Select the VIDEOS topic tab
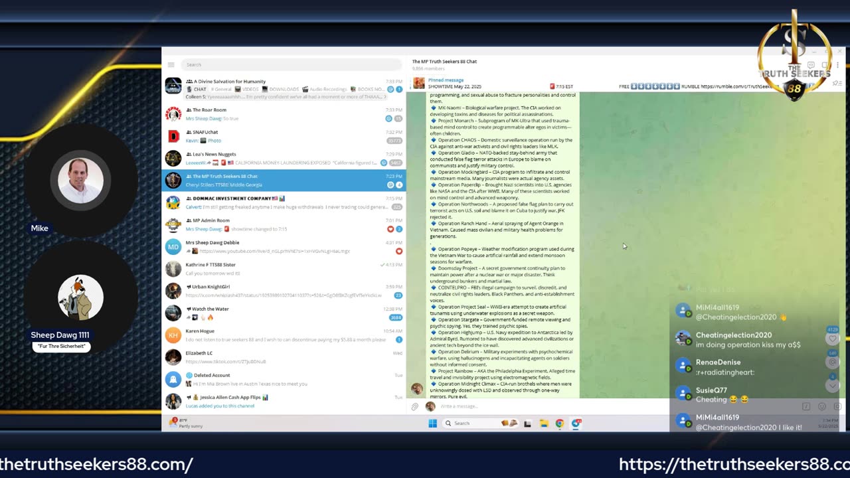 point(246,89)
